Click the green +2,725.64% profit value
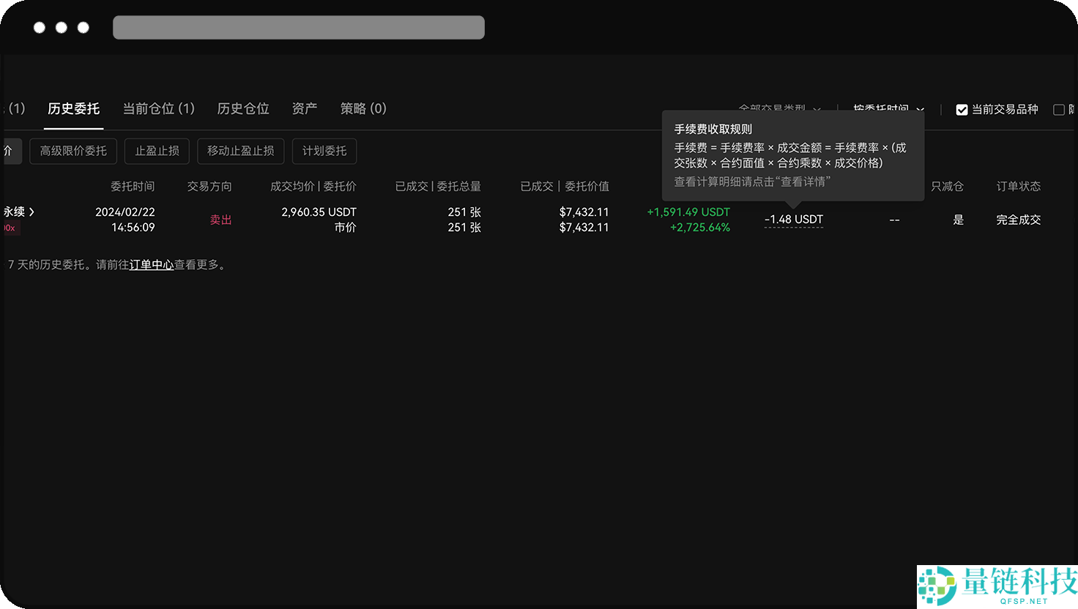Image resolution: width=1078 pixels, height=609 pixels. [699, 227]
